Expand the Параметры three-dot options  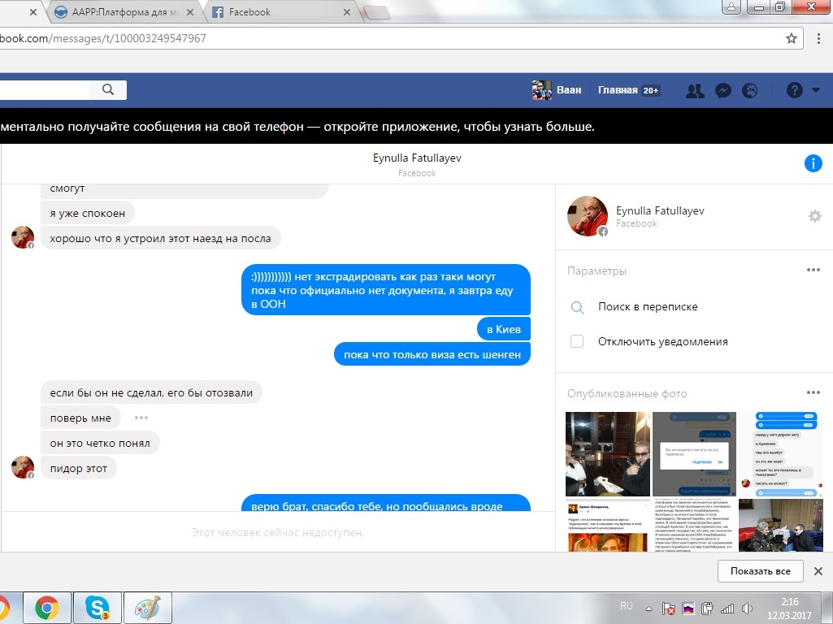813,270
